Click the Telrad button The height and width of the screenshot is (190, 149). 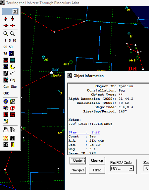[x=97, y=170]
